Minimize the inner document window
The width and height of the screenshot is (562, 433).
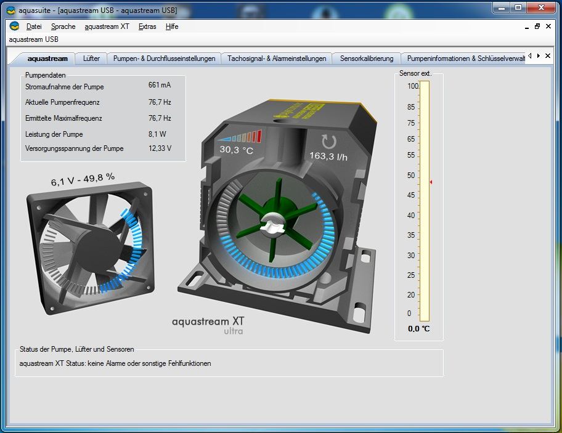click(526, 27)
